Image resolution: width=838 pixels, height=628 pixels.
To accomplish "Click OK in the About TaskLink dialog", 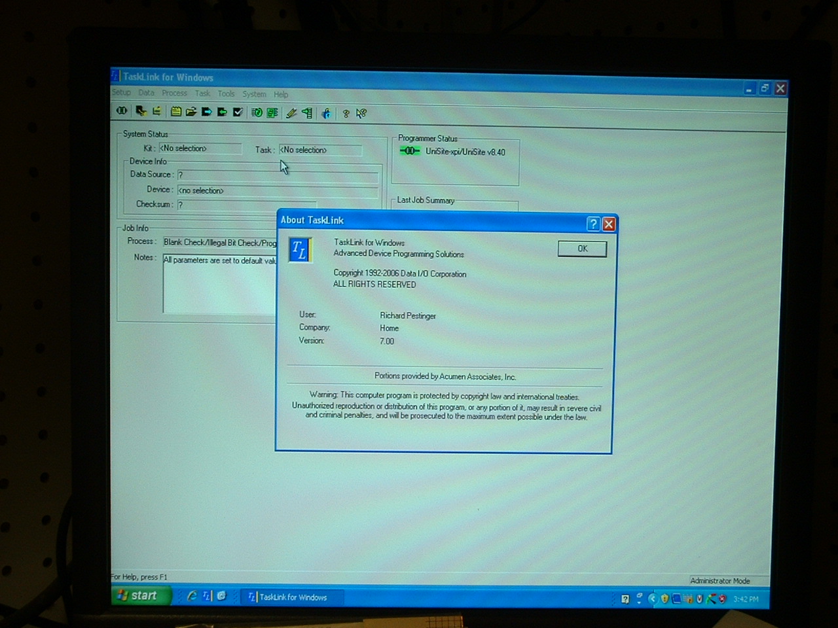I will point(582,249).
